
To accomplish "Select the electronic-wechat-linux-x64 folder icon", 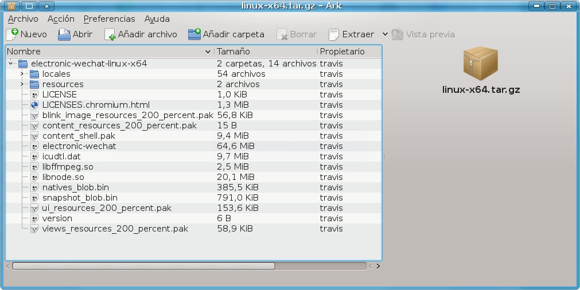I will 23,64.
